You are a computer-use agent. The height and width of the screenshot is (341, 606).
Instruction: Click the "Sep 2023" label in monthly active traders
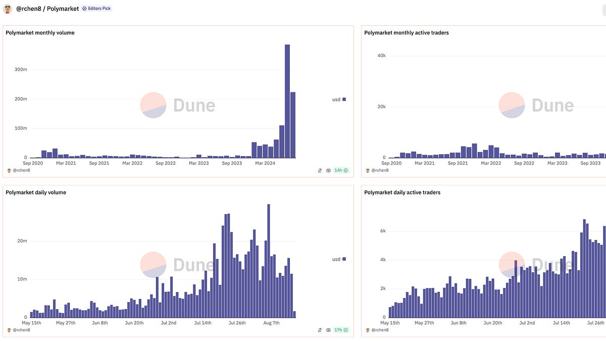click(590, 163)
